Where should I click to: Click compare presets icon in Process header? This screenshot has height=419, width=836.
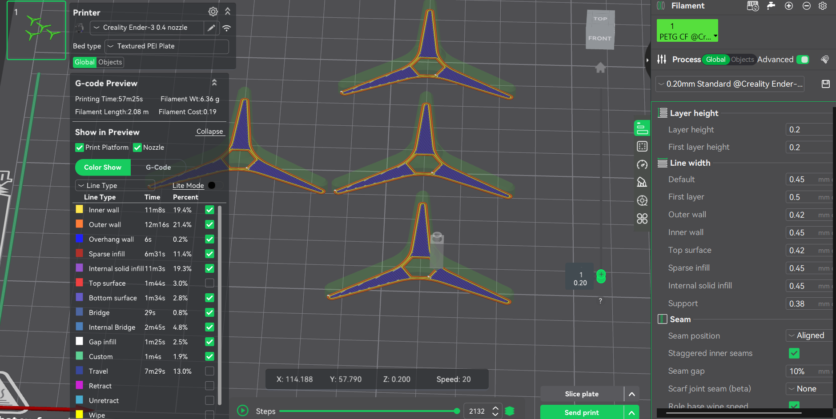(825, 60)
